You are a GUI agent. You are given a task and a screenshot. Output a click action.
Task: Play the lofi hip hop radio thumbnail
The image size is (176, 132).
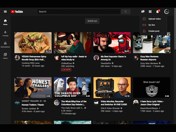pyautogui.click(x=72, y=43)
